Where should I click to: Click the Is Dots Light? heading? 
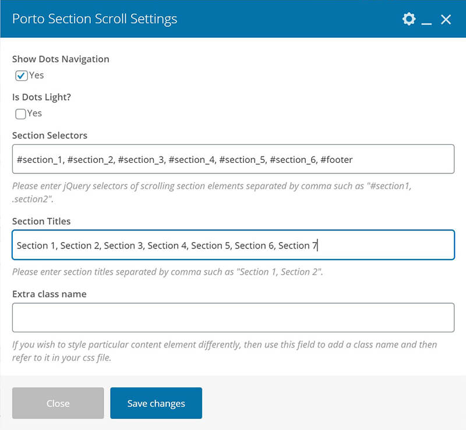(x=41, y=97)
